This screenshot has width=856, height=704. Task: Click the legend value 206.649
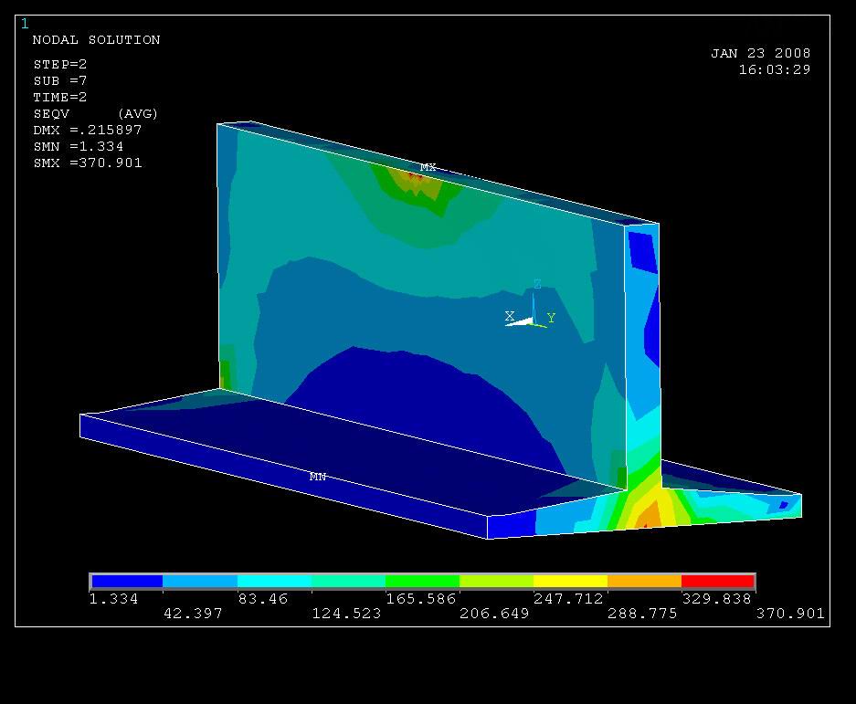click(494, 614)
